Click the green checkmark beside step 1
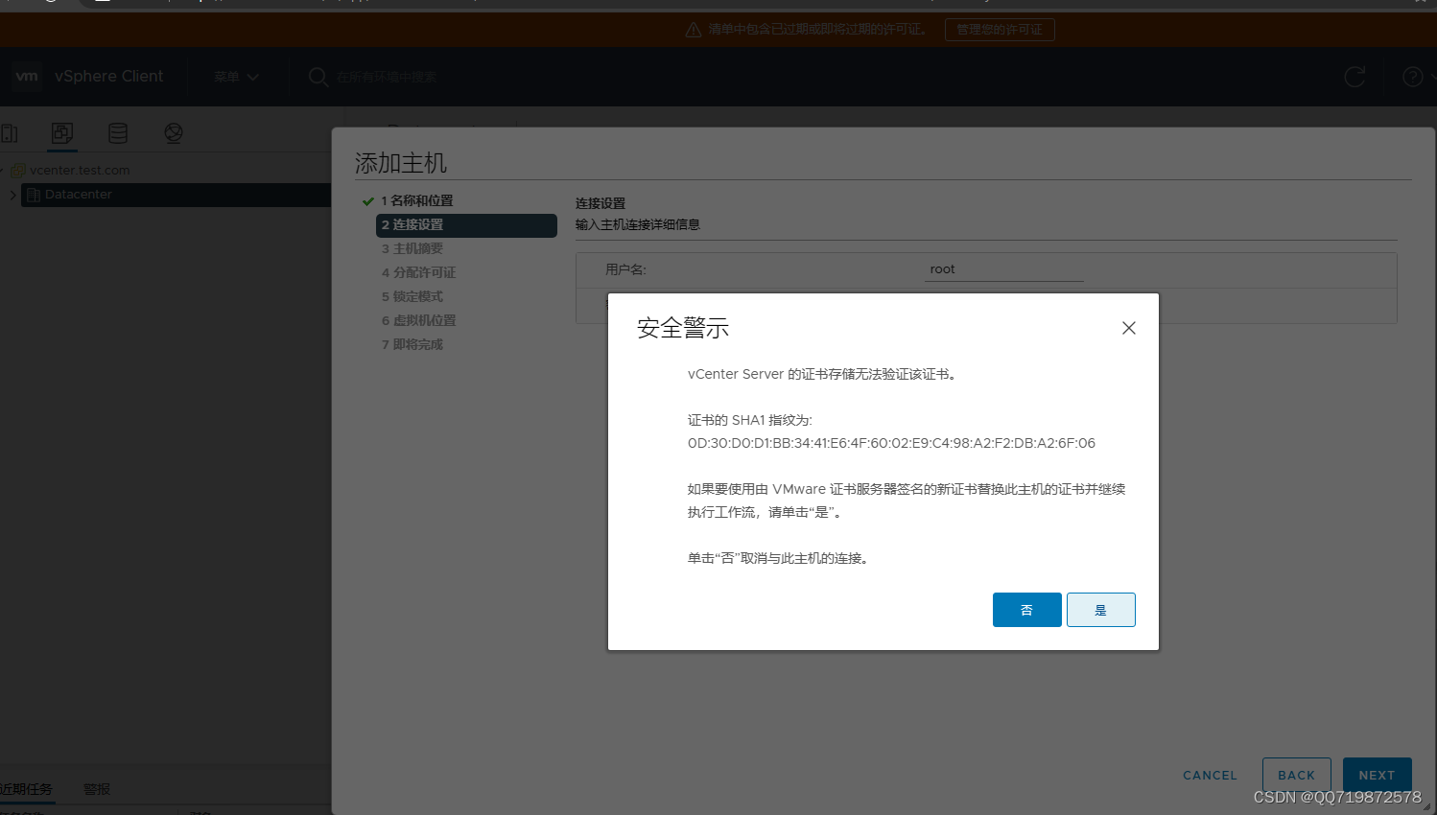The width and height of the screenshot is (1437, 815). click(x=368, y=201)
